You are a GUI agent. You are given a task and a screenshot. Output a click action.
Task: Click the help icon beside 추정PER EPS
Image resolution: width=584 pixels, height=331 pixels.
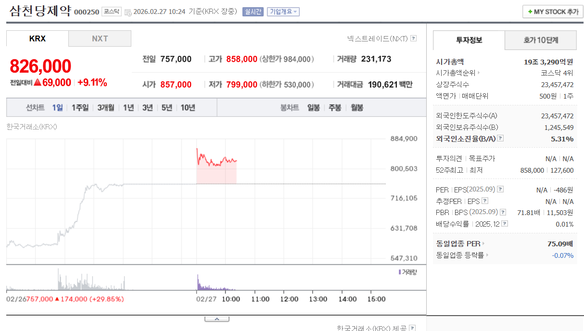[x=485, y=201]
